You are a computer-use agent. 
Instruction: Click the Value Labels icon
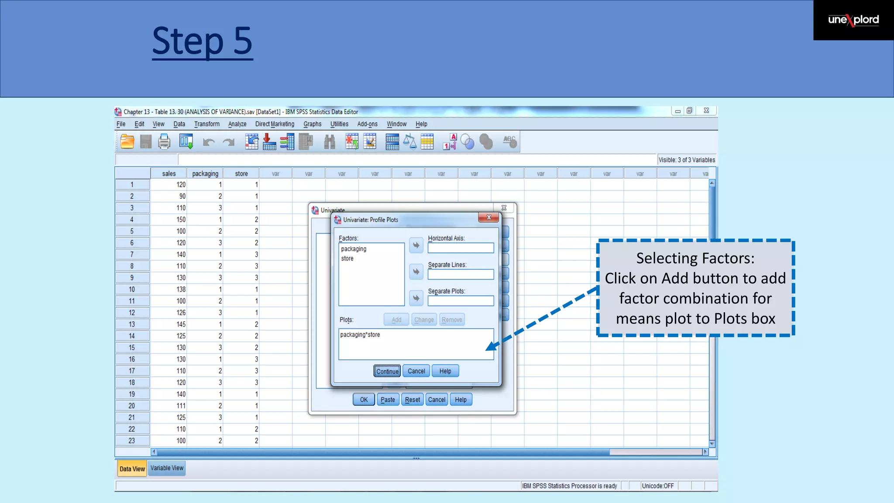pyautogui.click(x=450, y=142)
